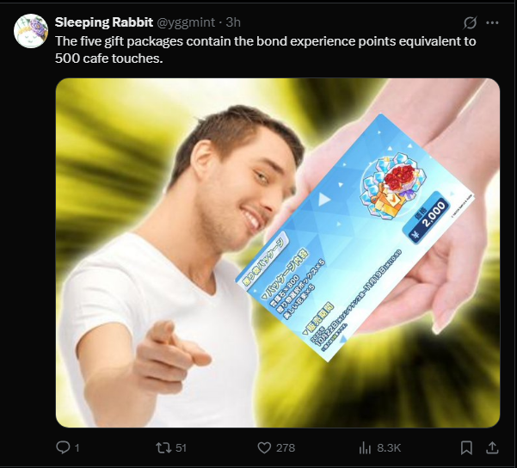This screenshot has width=517, height=468.
Task: Open the attached meme image
Action: 278,253
